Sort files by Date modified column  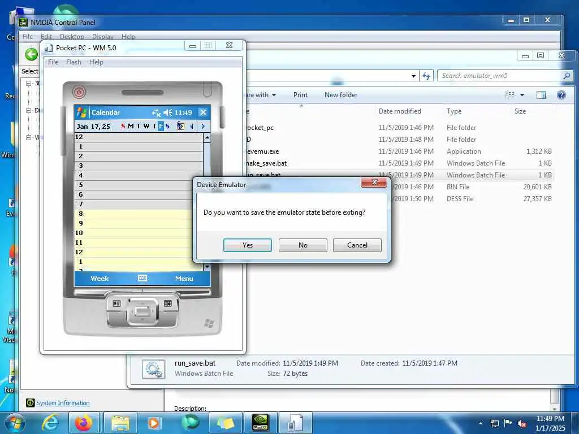coord(400,111)
